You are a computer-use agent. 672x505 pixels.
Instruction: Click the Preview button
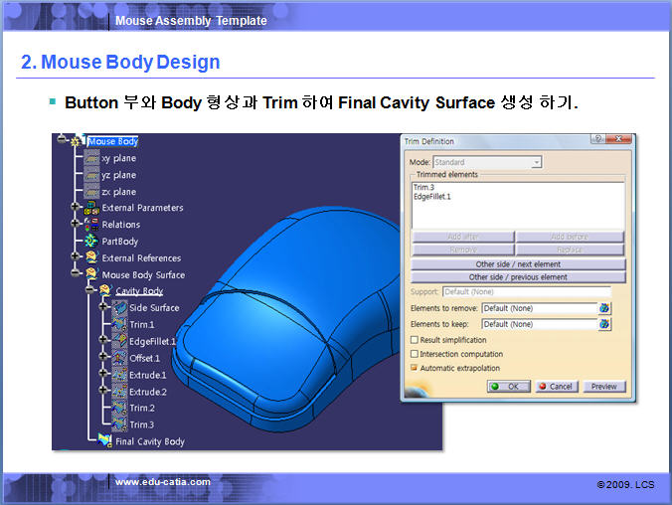click(603, 386)
